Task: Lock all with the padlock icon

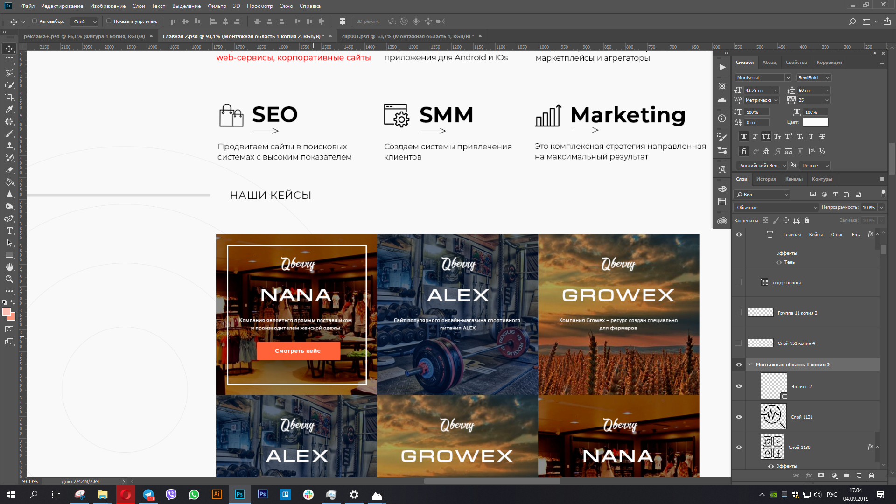Action: tap(807, 220)
